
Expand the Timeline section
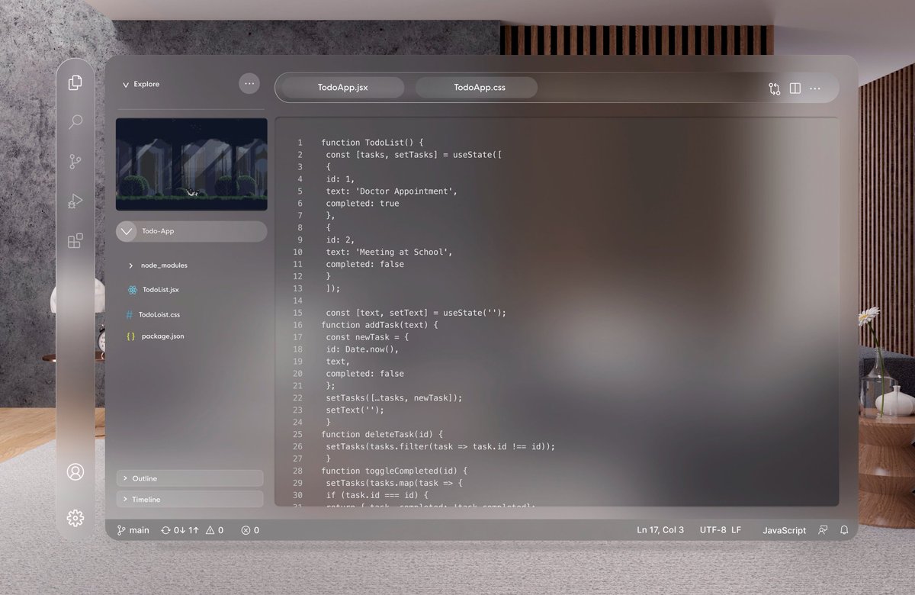pyautogui.click(x=190, y=499)
